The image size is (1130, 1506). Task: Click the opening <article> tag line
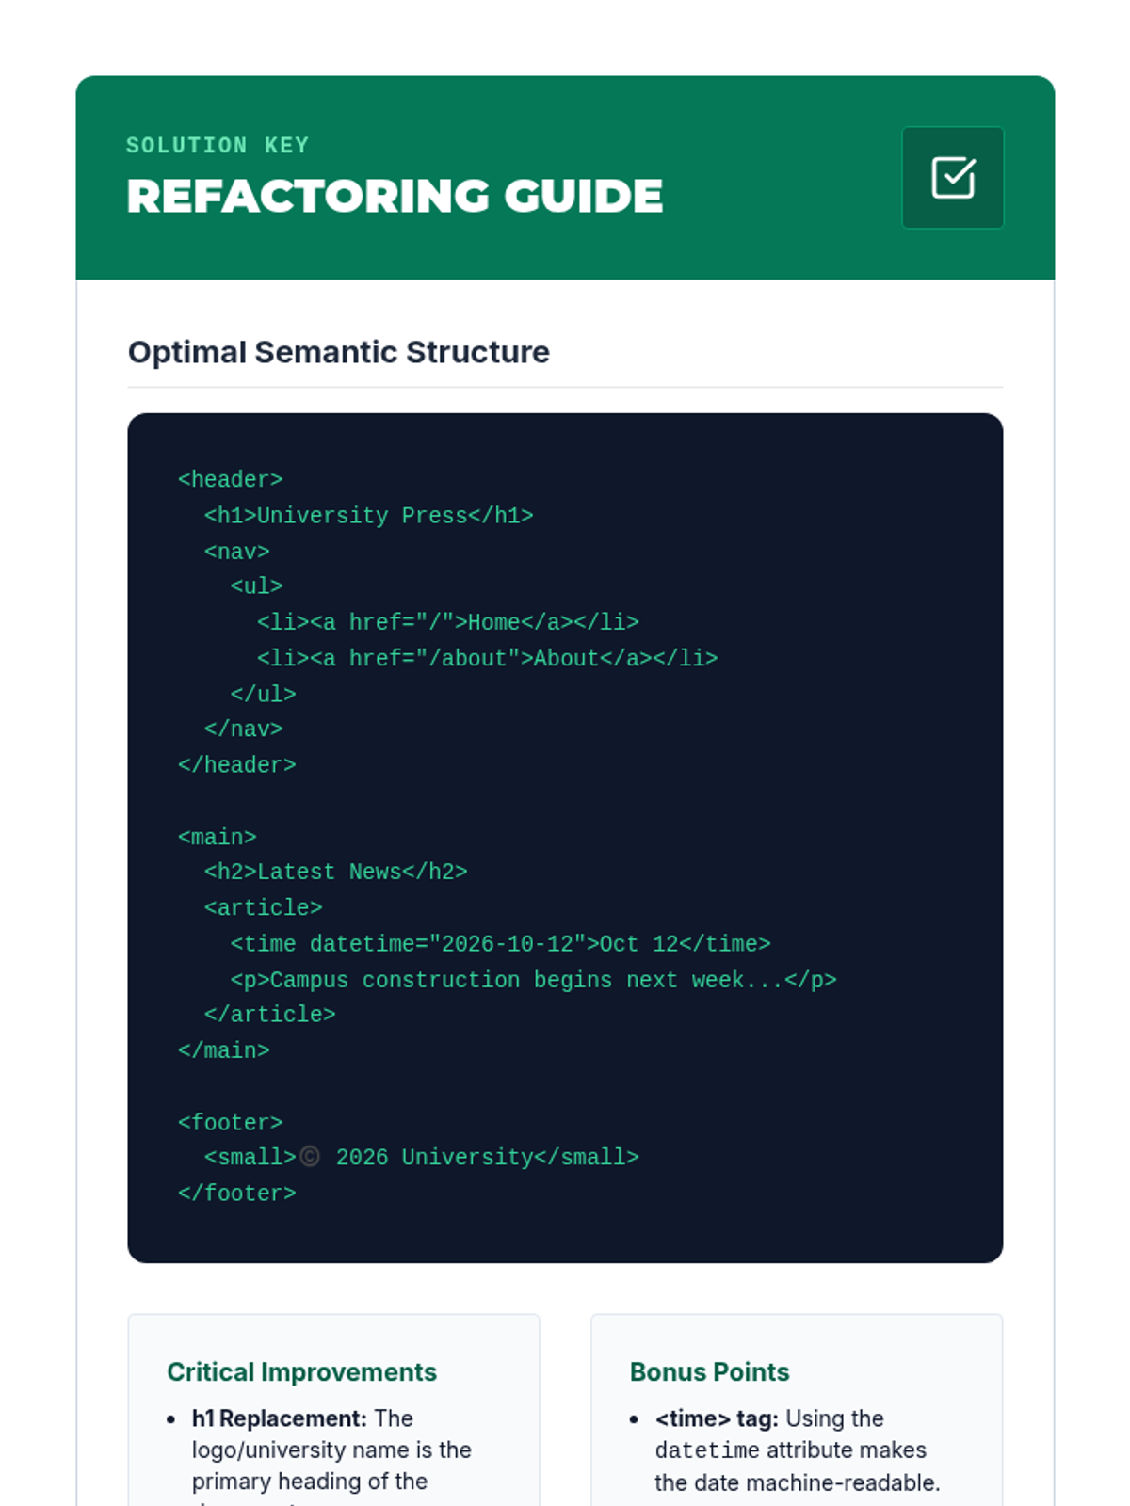(263, 908)
